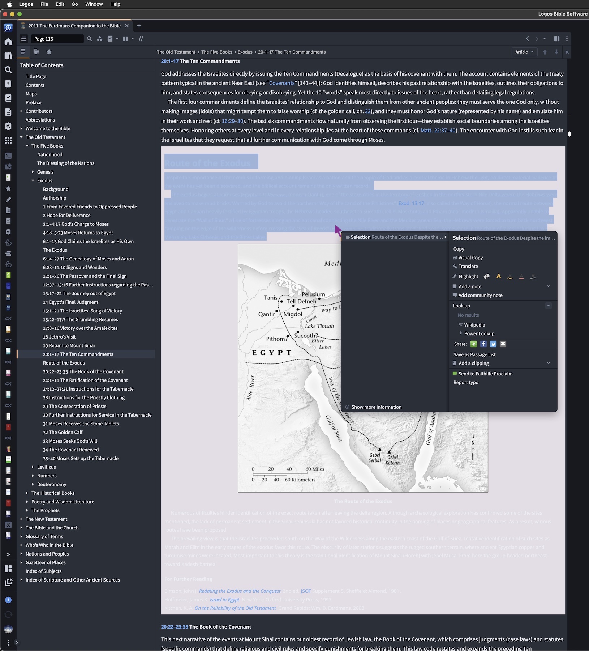Open the File menu
This screenshot has height=651, width=589.
(44, 4)
